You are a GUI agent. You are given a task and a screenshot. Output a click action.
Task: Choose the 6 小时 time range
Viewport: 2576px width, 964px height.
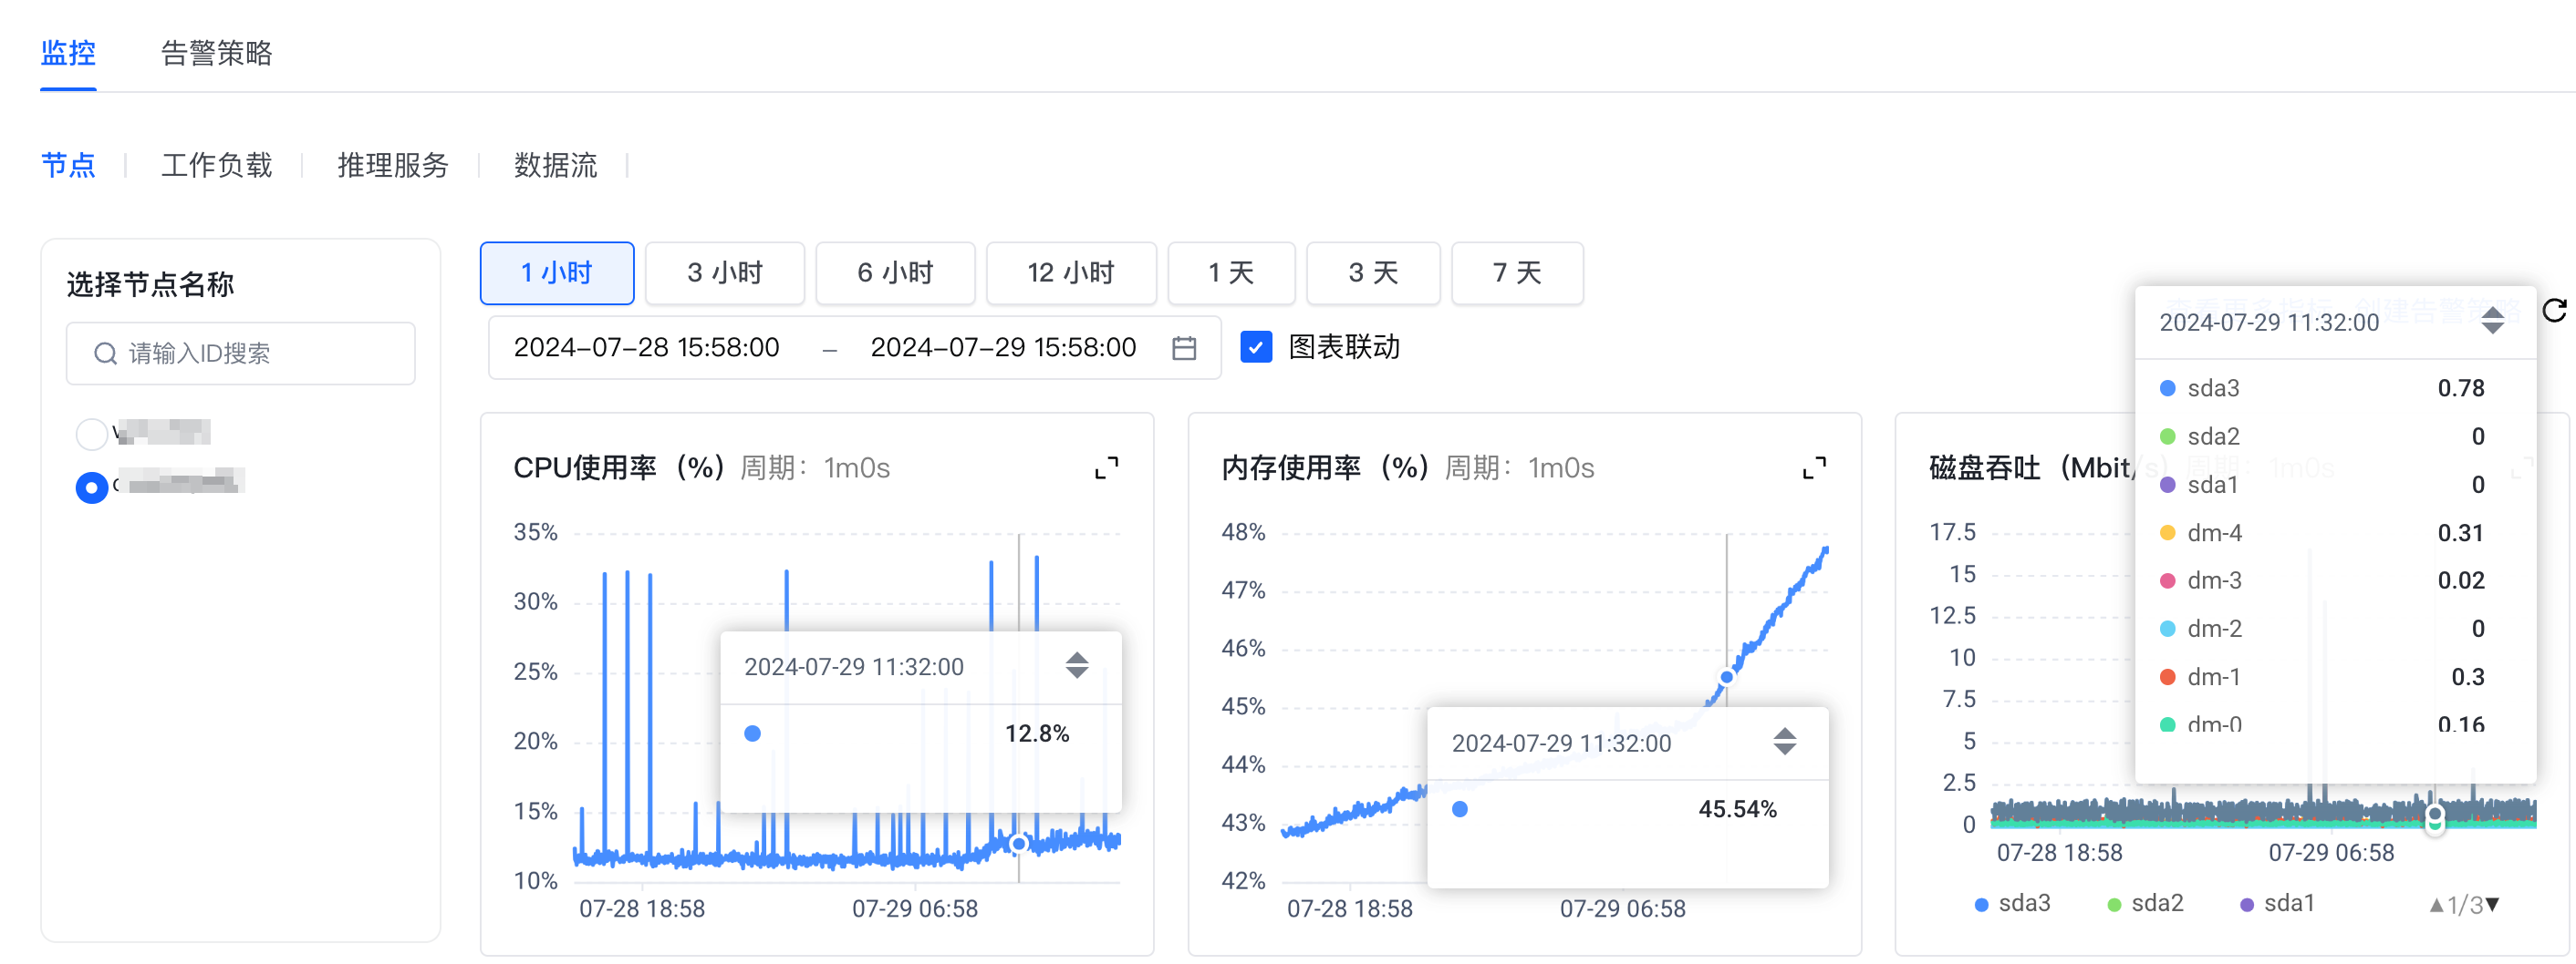point(895,272)
